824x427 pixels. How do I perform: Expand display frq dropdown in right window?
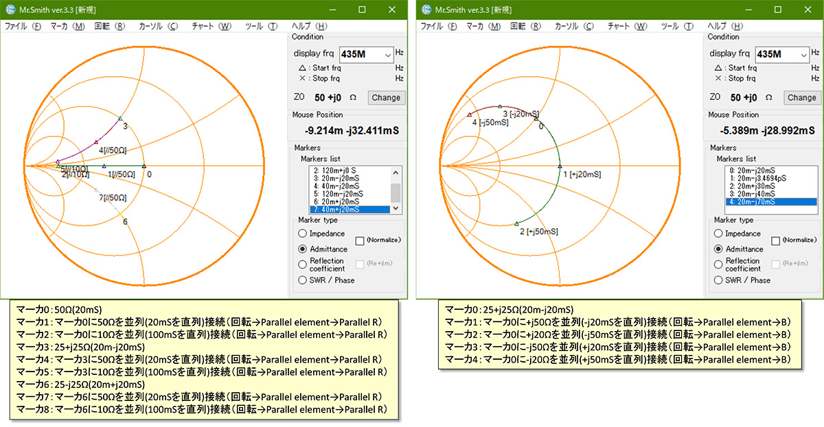tap(804, 54)
